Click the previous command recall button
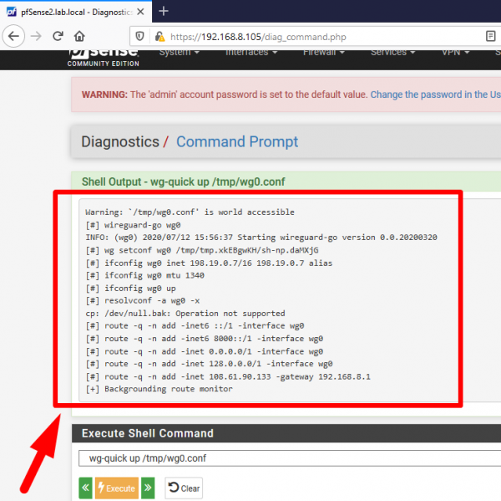Screen dimensions: 501x501 85,488
